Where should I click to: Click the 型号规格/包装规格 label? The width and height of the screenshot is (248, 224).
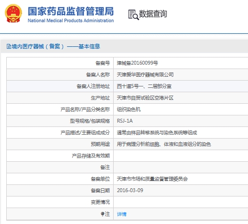click(x=90, y=121)
